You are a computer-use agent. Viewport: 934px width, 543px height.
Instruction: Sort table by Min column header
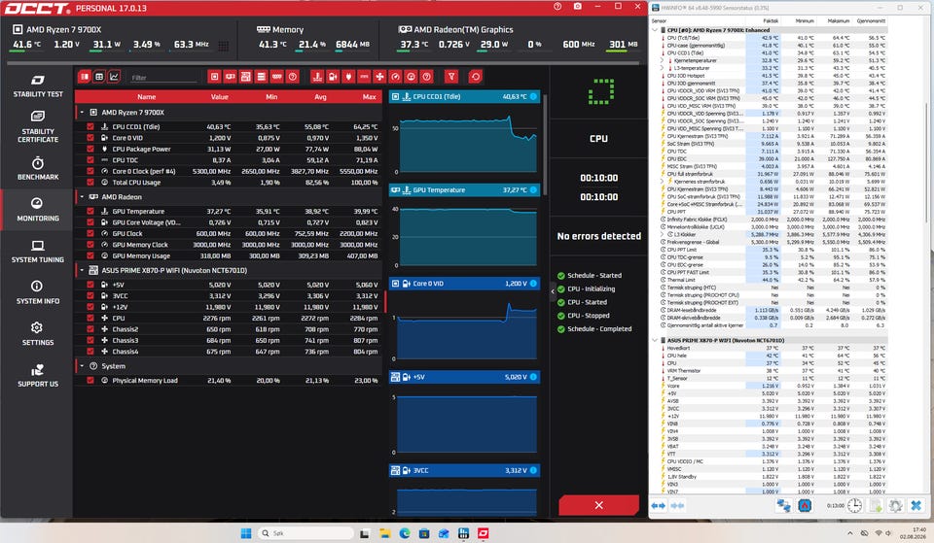click(x=271, y=96)
